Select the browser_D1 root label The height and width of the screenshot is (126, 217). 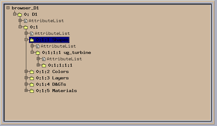(x=25, y=8)
